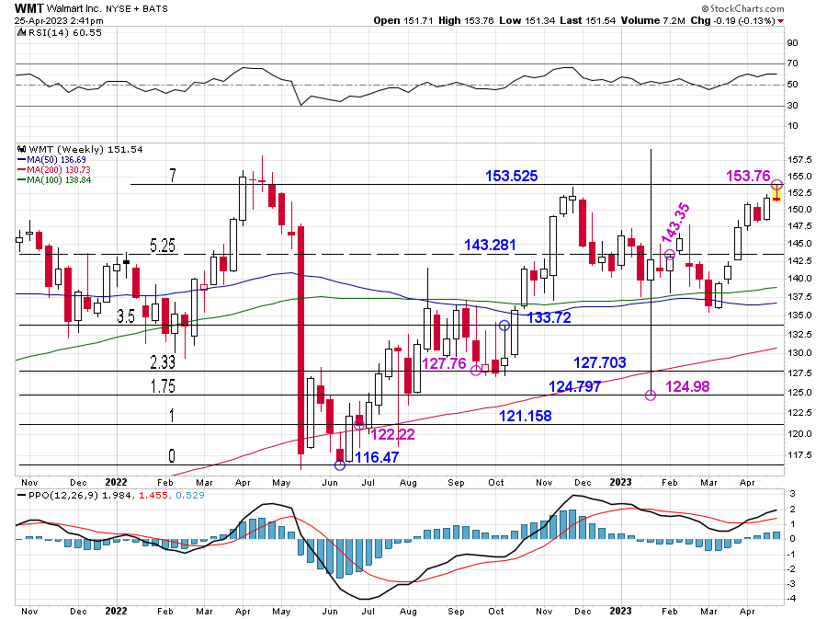Screen dimensions: 827x619
Task: Click the rotated magenta 143.35 label
Action: pos(675,223)
